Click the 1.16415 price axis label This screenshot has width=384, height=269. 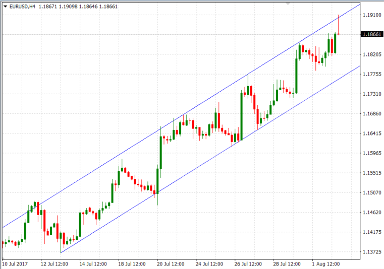click(x=372, y=133)
